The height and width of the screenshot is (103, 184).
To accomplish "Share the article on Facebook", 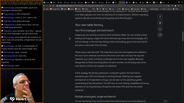I will point(160,17).
